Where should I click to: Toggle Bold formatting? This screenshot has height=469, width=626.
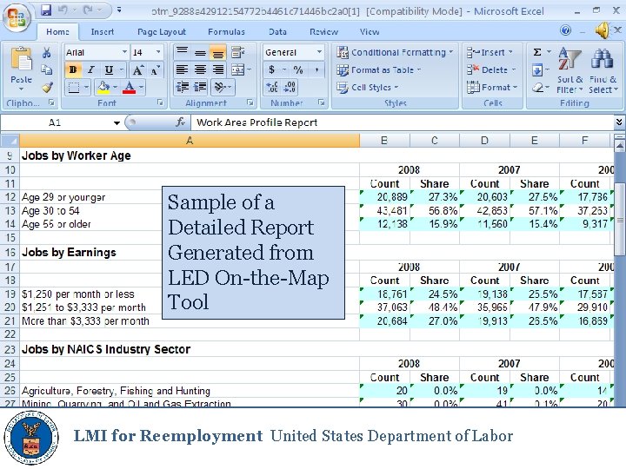pos(73,70)
